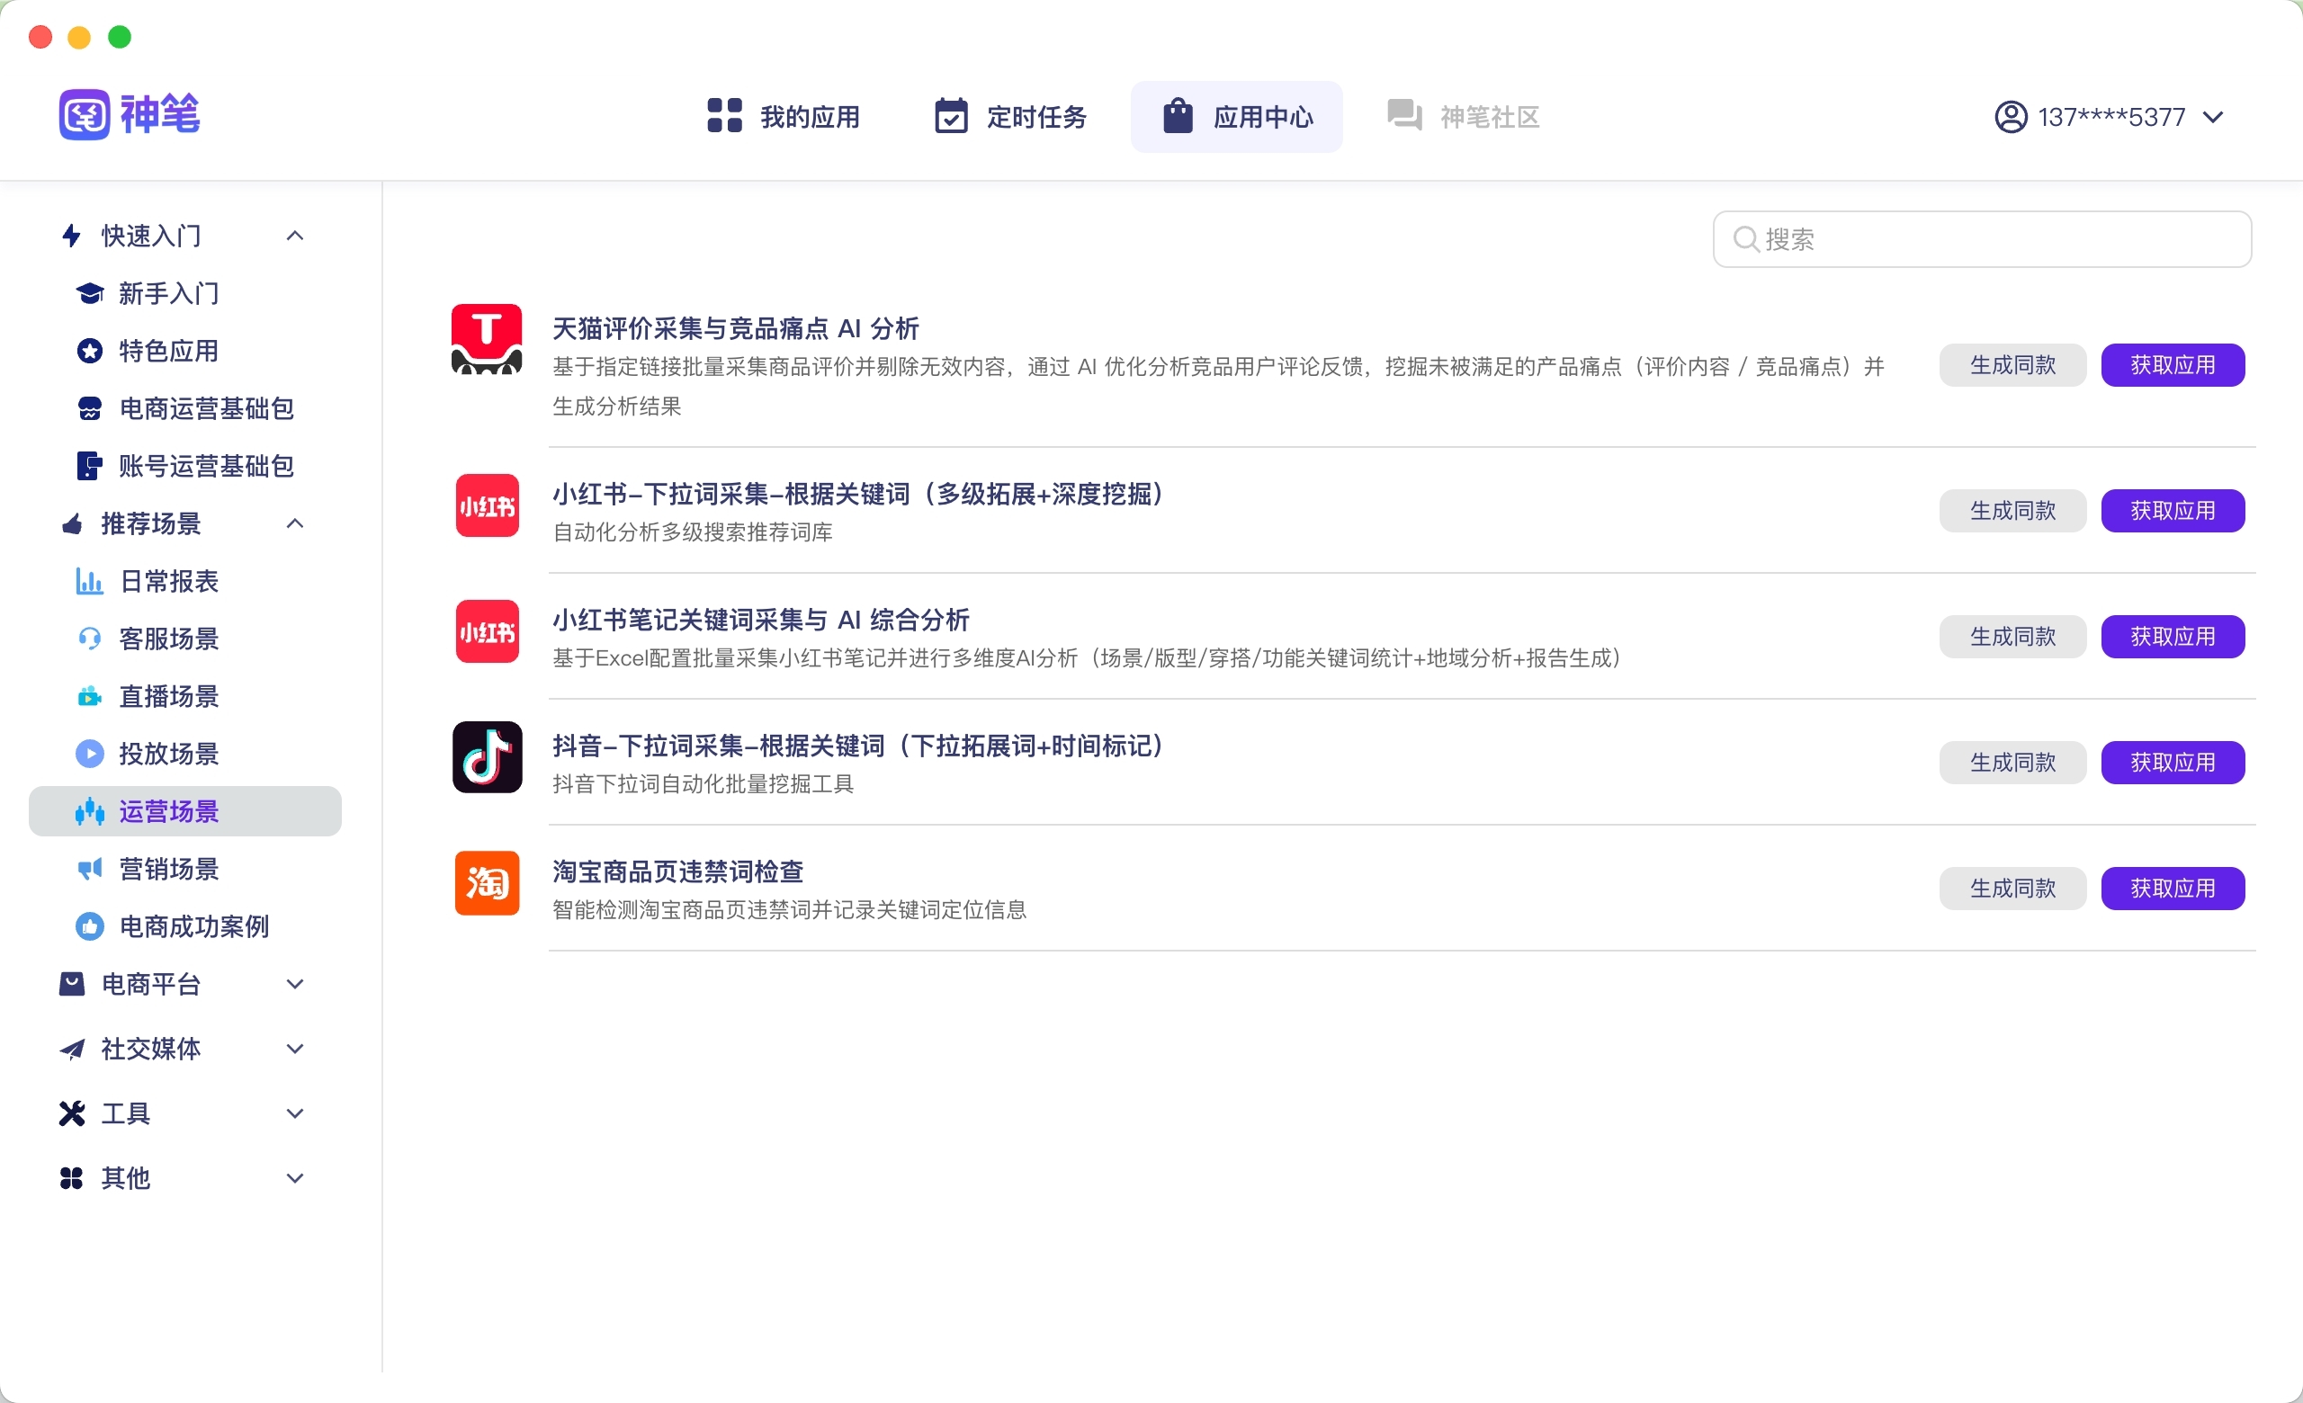Open the 定时任务 tab
Image resolution: width=2303 pixels, height=1403 pixels.
1010,117
